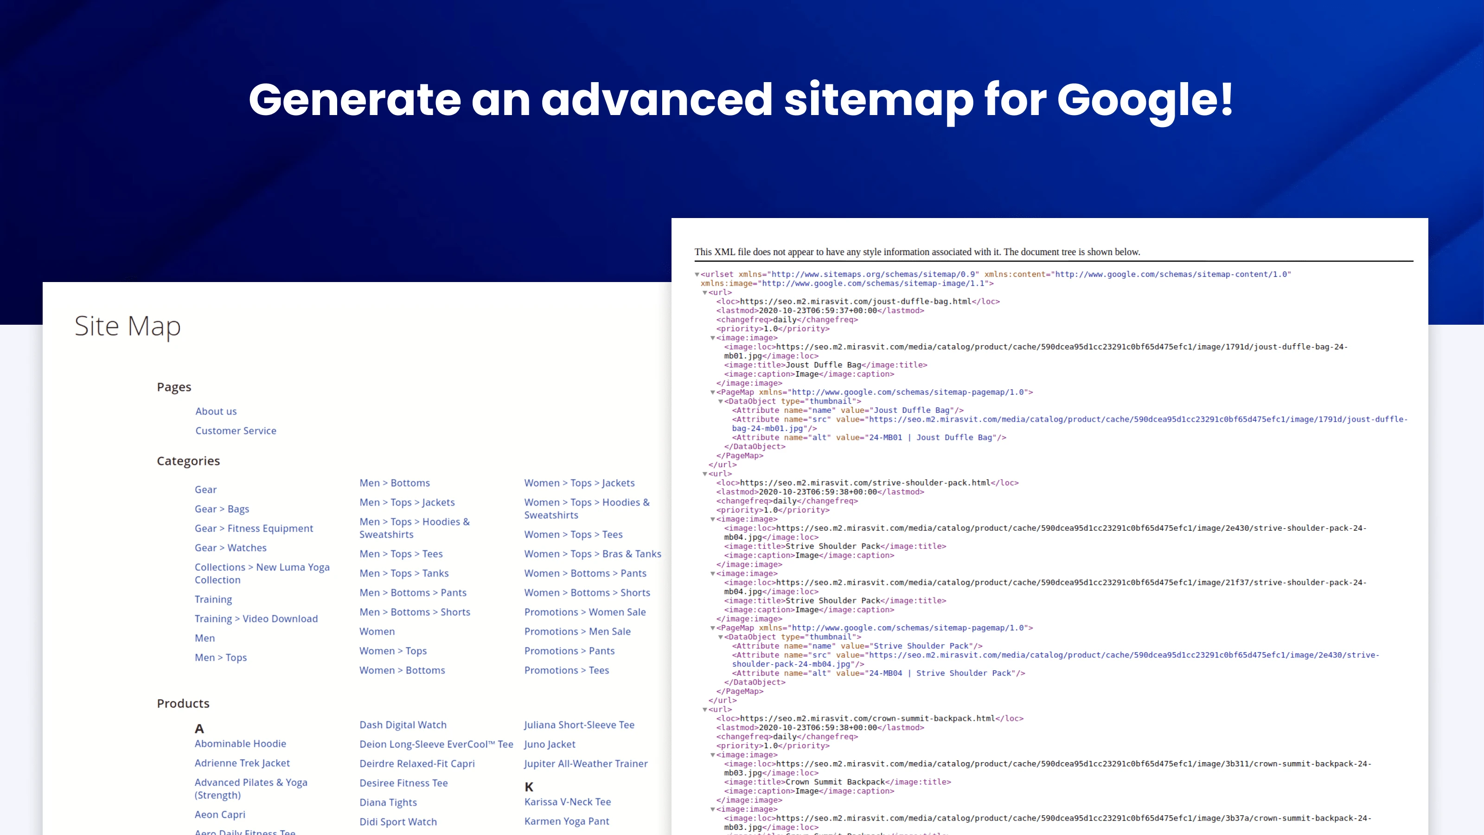Select the Gear > Bags category
Viewport: 1484px width, 835px height.
[x=222, y=509]
